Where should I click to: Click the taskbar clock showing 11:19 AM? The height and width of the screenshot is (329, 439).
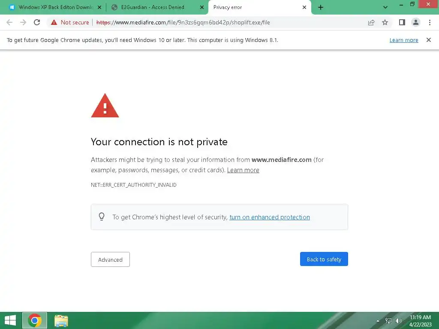click(x=420, y=321)
